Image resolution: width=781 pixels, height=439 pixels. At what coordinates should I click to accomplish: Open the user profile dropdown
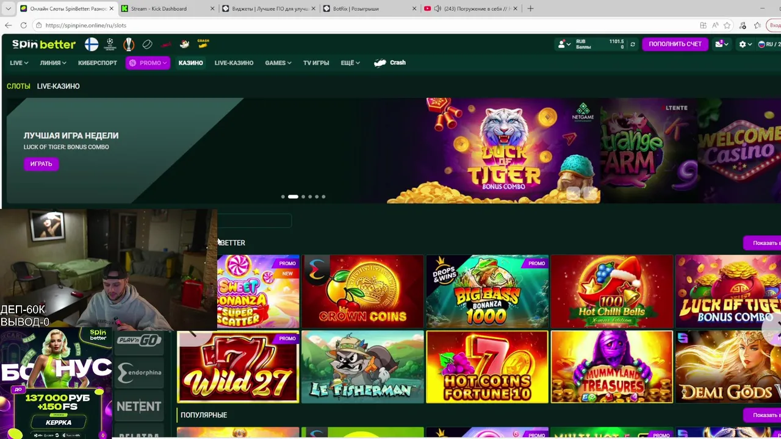564,44
